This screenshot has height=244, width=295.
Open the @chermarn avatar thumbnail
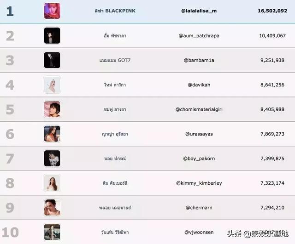pos(52,207)
